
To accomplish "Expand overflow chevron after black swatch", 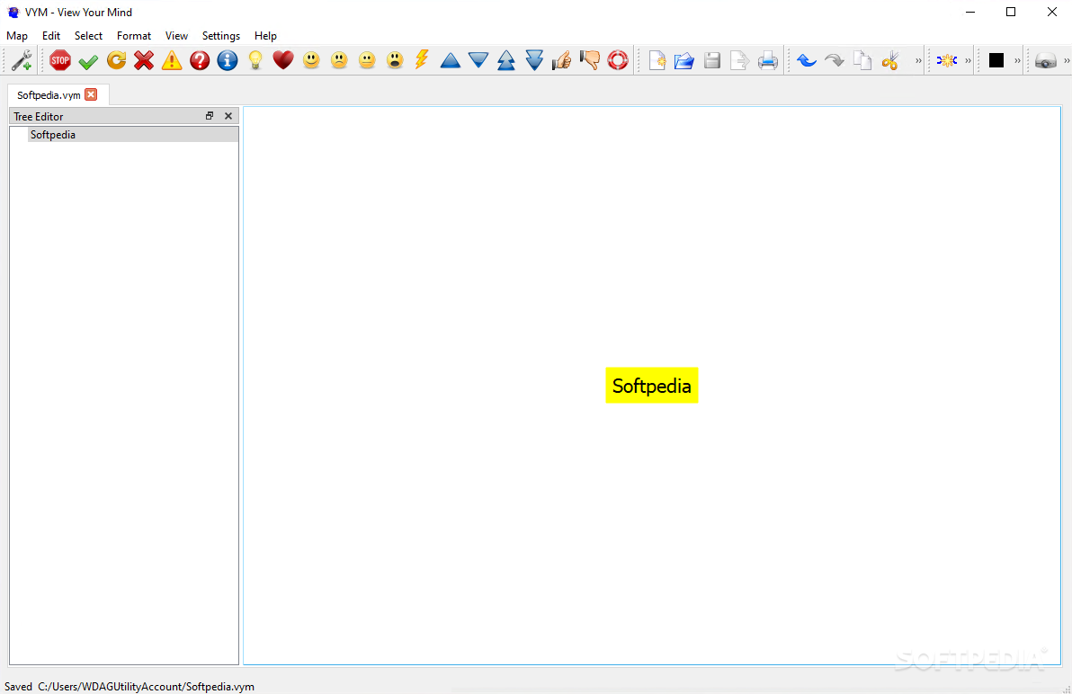I will (1017, 61).
